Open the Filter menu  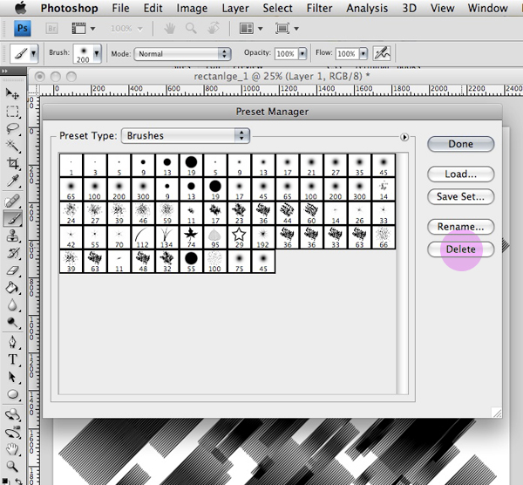tap(319, 8)
